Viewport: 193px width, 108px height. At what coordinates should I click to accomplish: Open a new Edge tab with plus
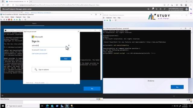coord(31,1)
